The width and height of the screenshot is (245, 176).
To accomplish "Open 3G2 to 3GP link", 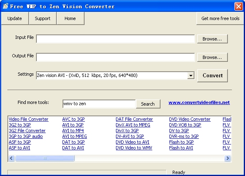I will [20, 125].
